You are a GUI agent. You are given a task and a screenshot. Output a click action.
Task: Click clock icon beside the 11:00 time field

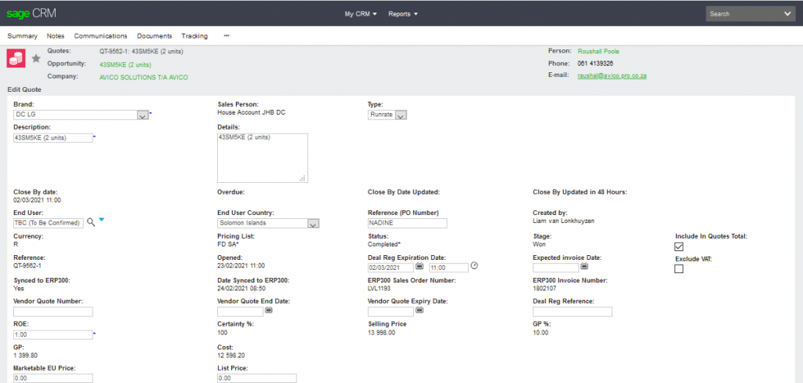(474, 266)
